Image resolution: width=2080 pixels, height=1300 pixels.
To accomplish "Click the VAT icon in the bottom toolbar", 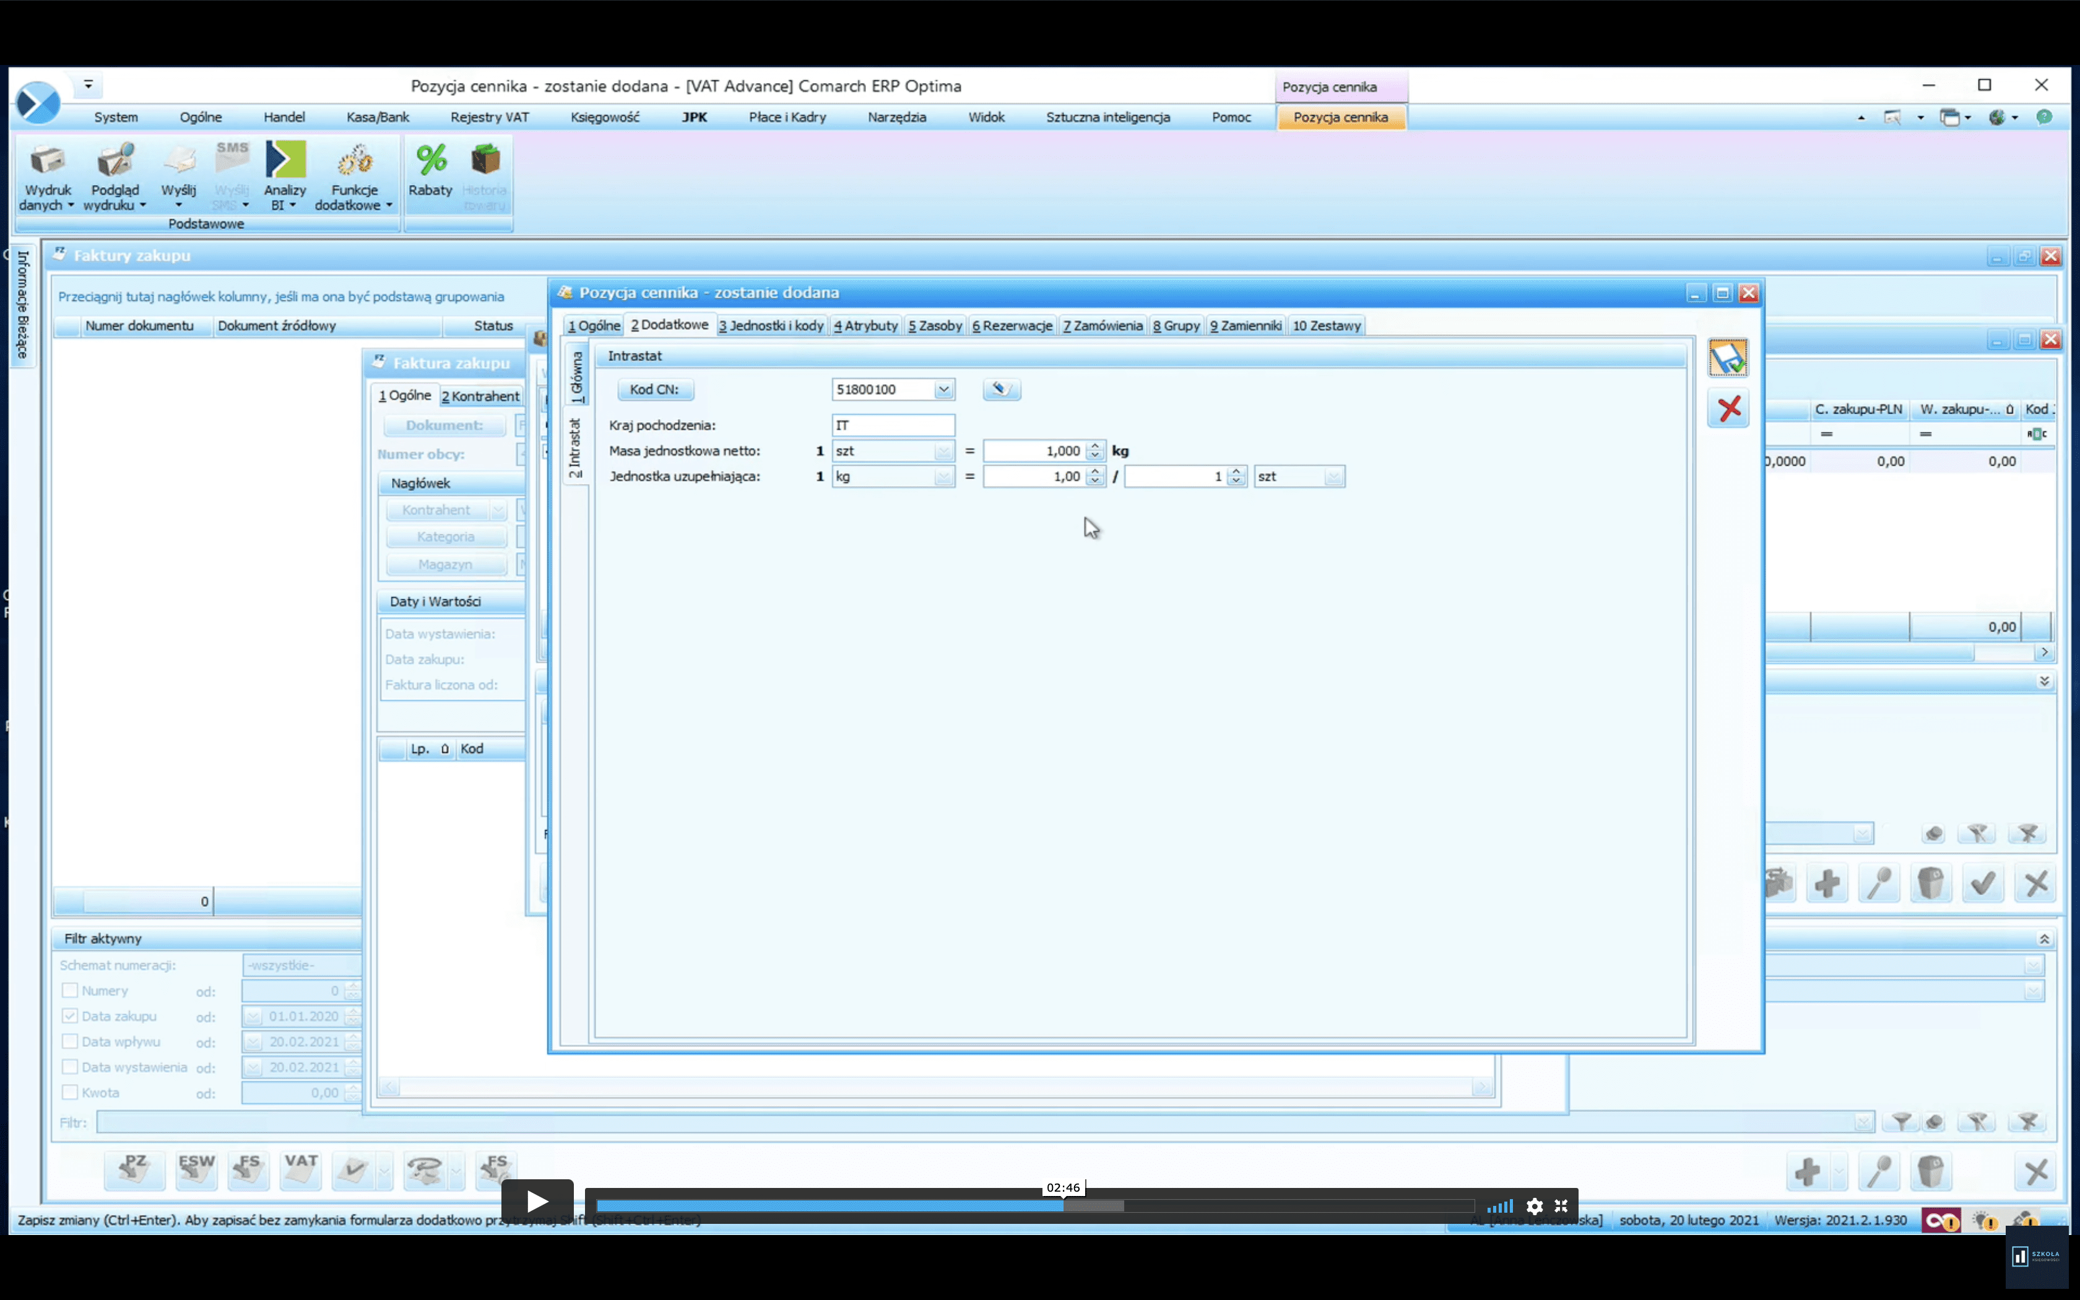I will [300, 1170].
